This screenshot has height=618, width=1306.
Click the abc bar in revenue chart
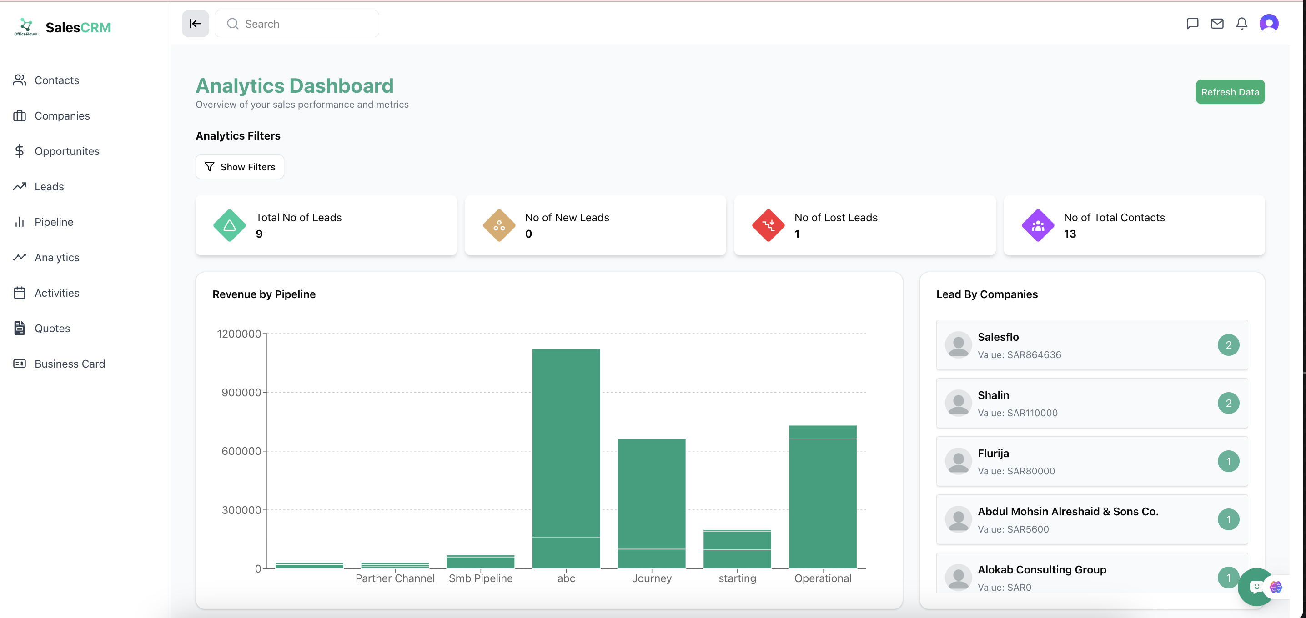coord(566,456)
